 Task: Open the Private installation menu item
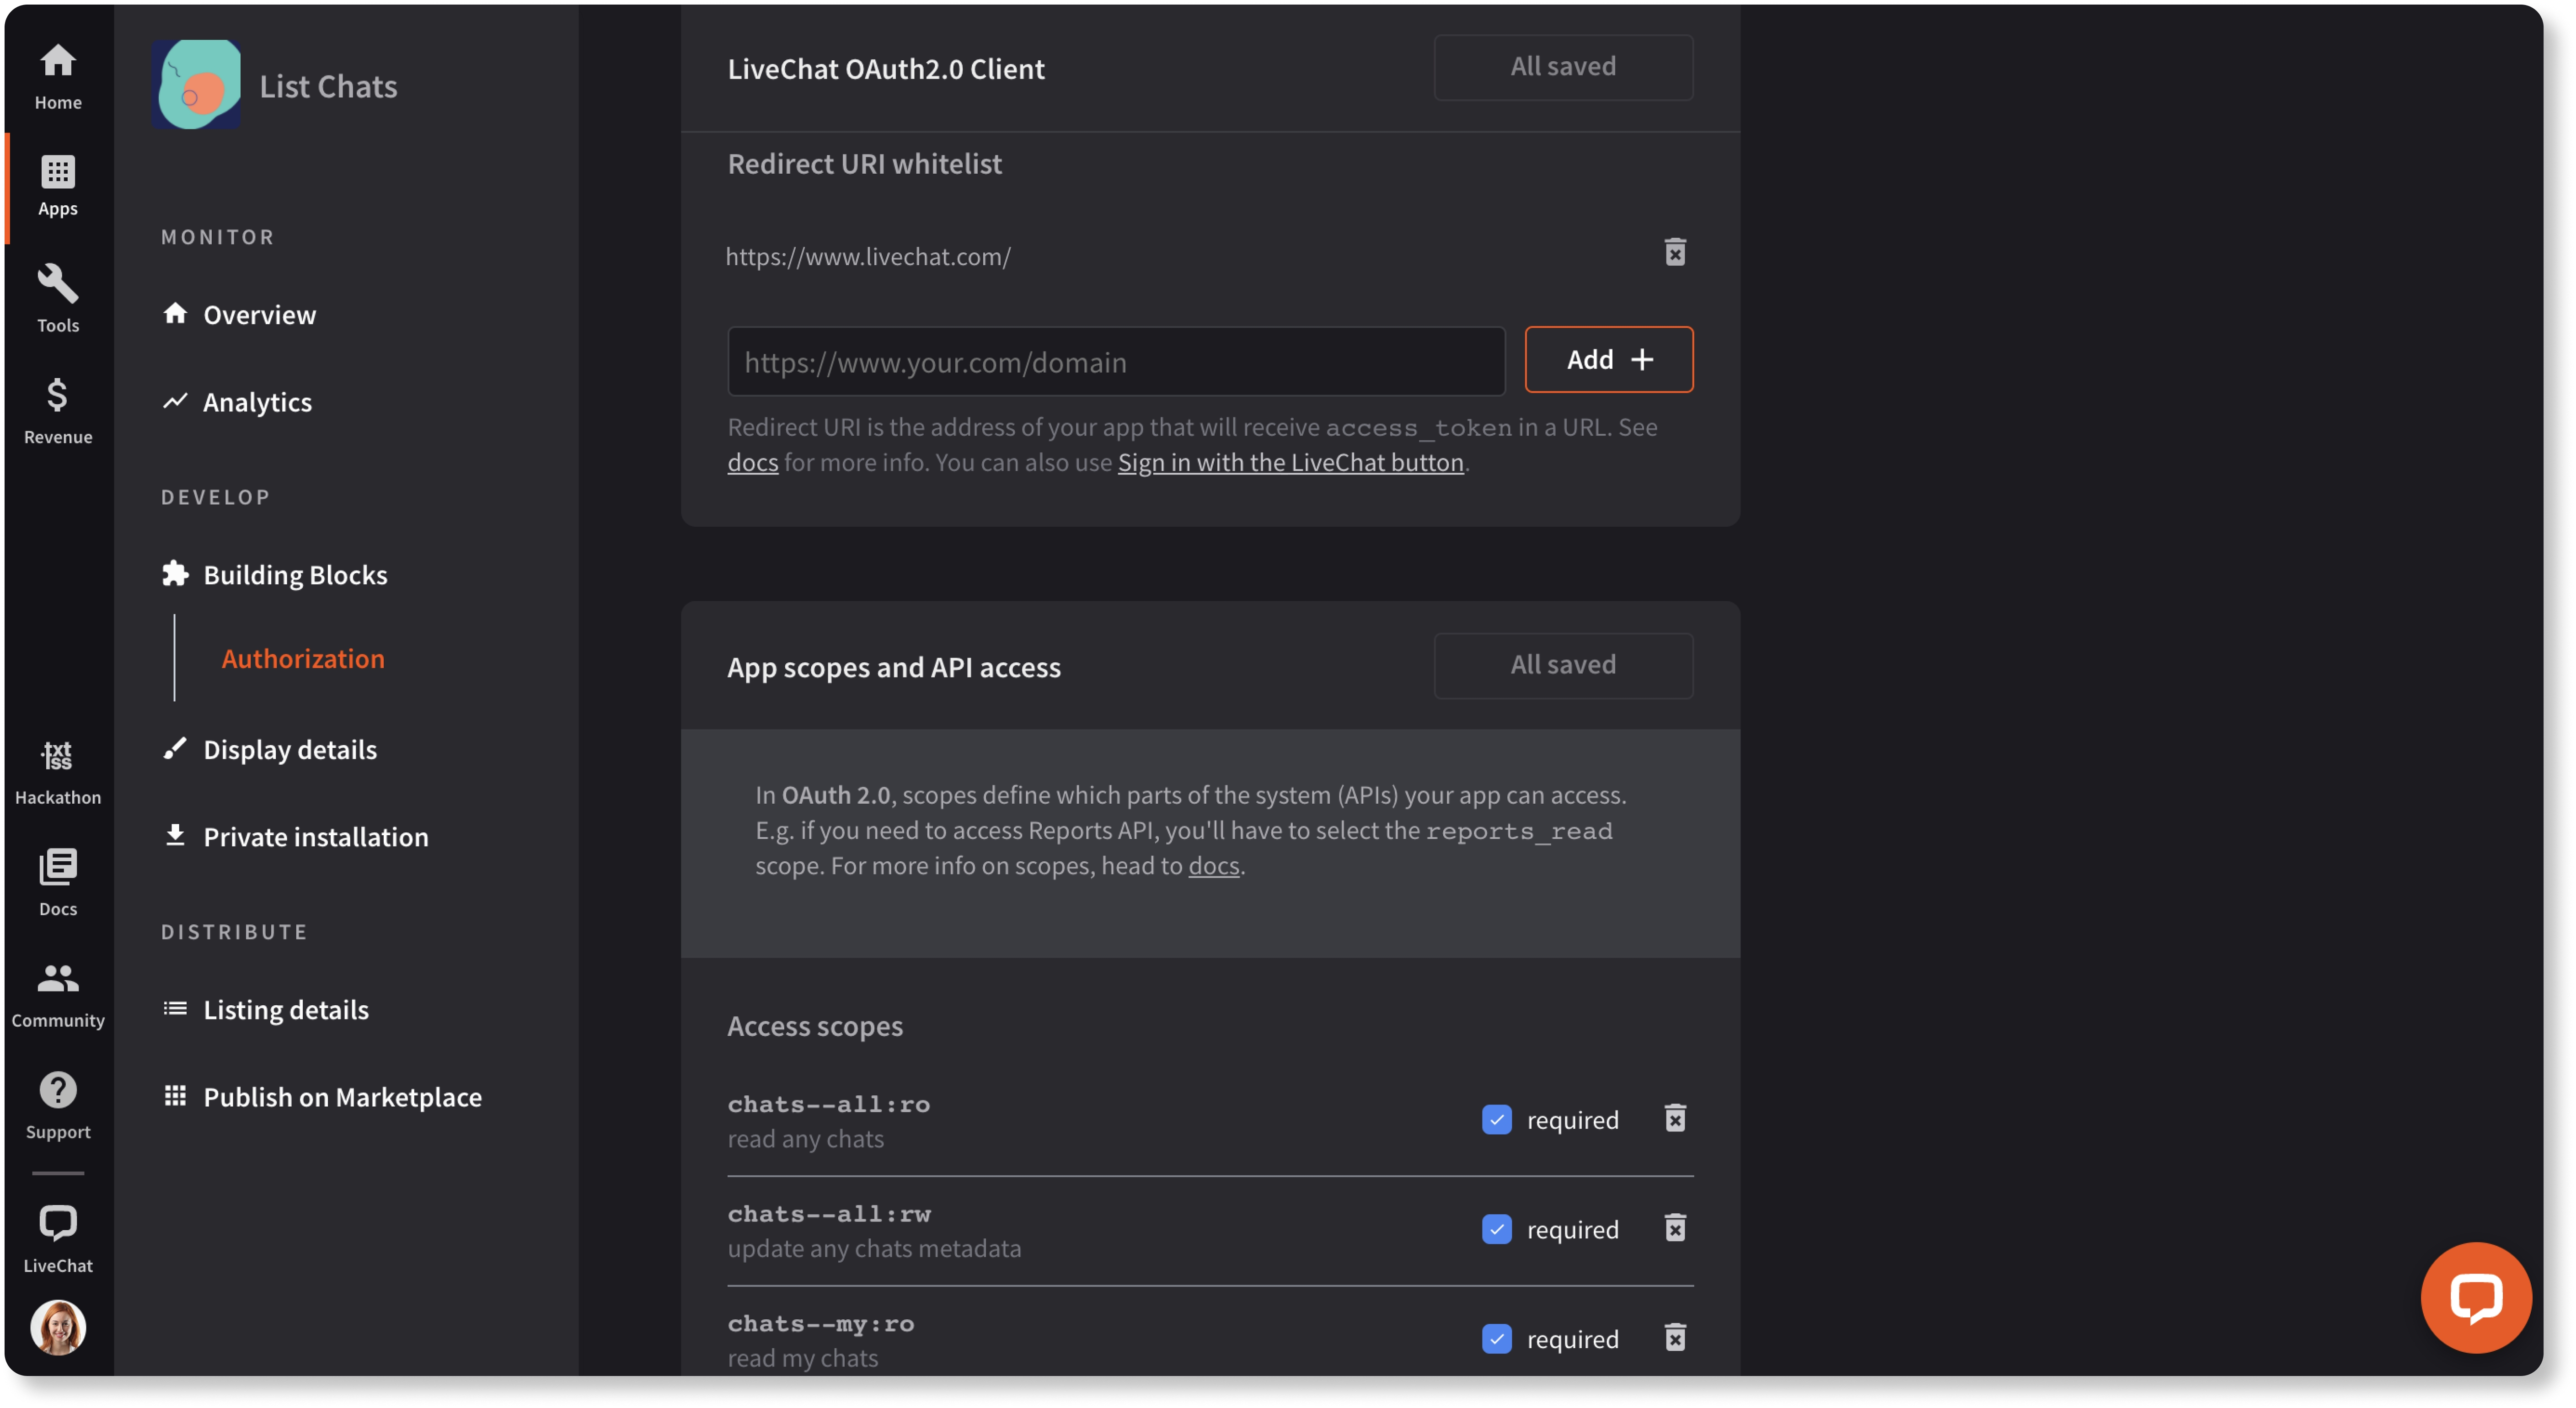pos(296,837)
